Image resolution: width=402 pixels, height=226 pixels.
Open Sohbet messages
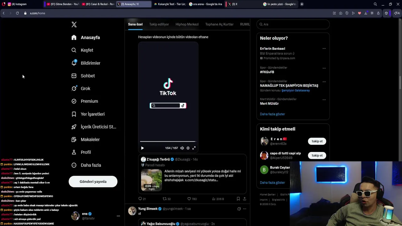[83, 76]
